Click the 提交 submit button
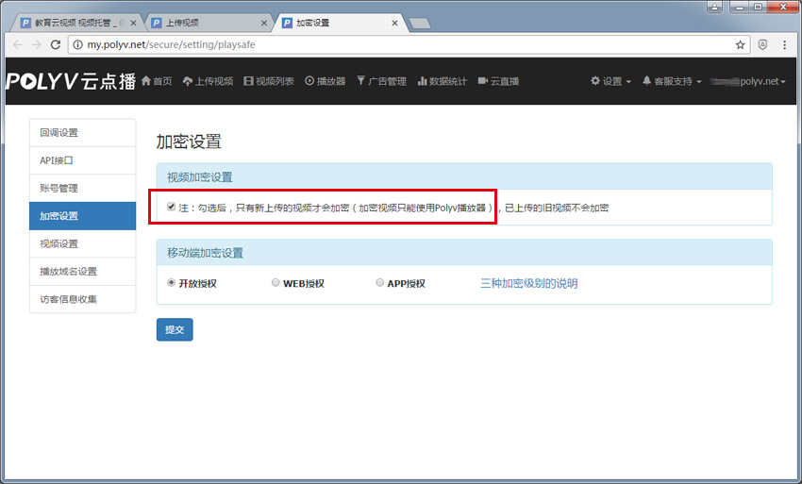Screen dimensions: 802x484 click(x=175, y=329)
